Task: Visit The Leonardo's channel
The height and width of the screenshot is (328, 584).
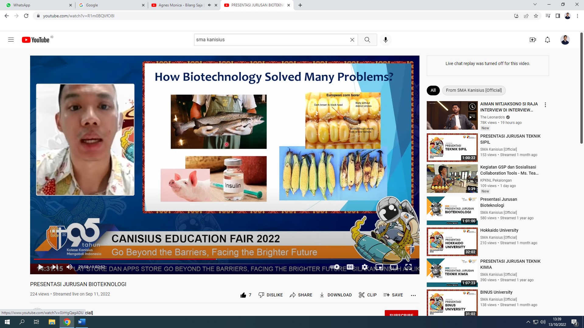Action: click(492, 117)
